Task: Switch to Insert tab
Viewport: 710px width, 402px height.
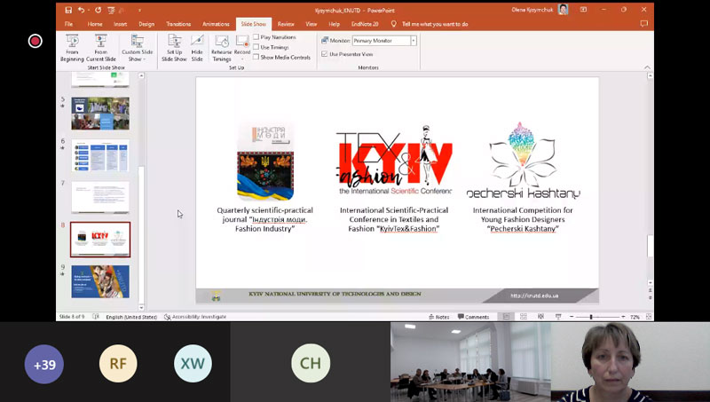Action: tap(120, 24)
